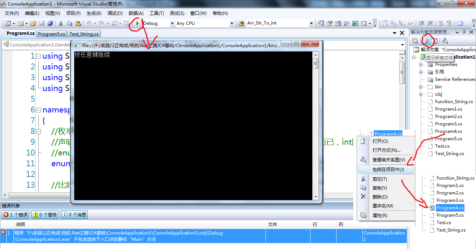Screen dimensions: 476x249
Task: Choose 重命名(M) from the context menu
Action: pyautogui.click(x=386, y=206)
